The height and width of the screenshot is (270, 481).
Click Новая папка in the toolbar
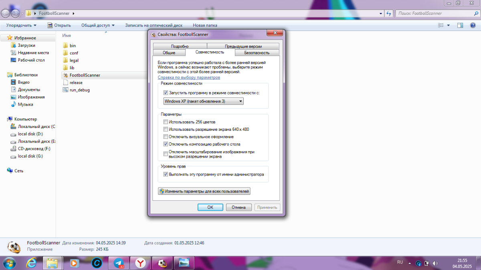(205, 25)
